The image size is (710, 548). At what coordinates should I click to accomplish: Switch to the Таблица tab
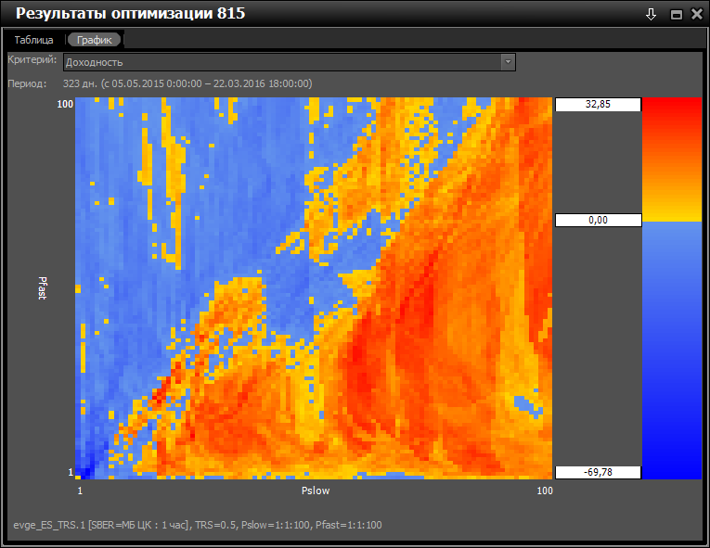coord(34,41)
